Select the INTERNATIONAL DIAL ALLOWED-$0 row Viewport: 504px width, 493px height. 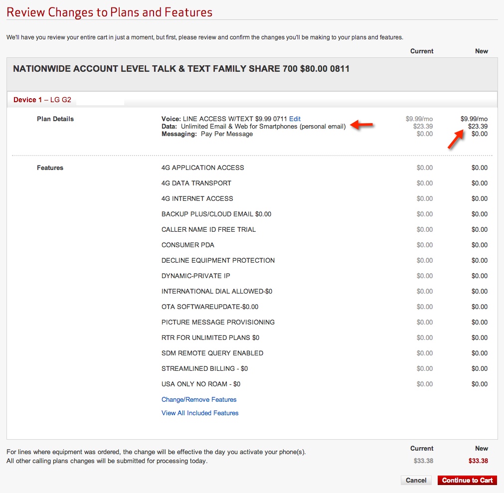coord(216,292)
